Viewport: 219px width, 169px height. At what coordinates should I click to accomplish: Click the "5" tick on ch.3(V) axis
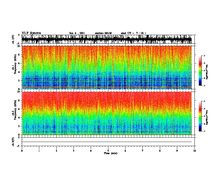click(x=19, y=138)
